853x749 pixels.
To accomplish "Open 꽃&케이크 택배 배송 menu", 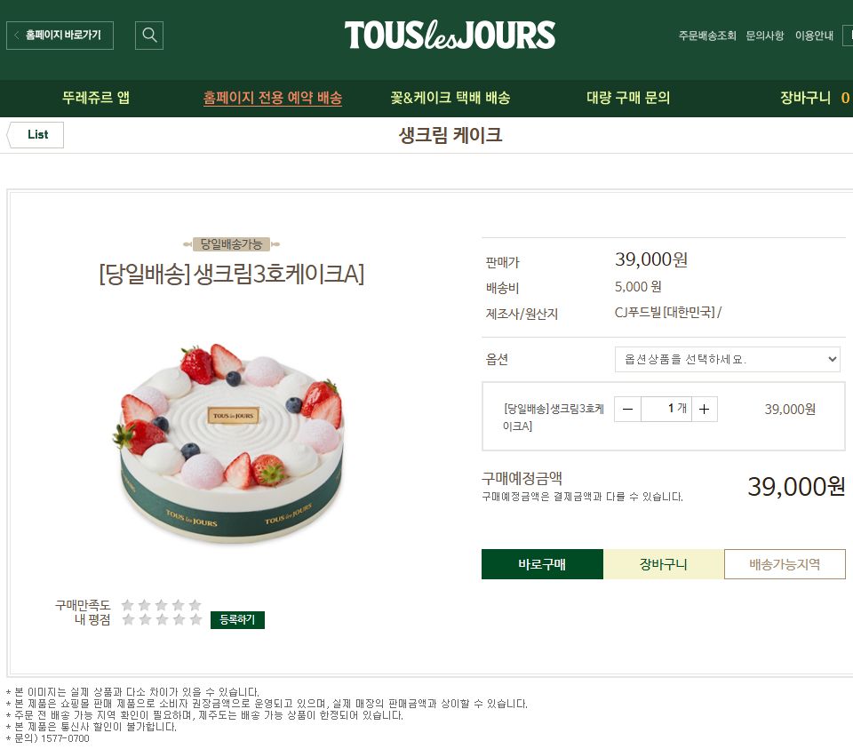I will (x=450, y=98).
